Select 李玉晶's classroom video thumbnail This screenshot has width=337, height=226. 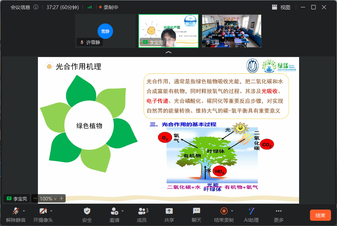pos(231,31)
